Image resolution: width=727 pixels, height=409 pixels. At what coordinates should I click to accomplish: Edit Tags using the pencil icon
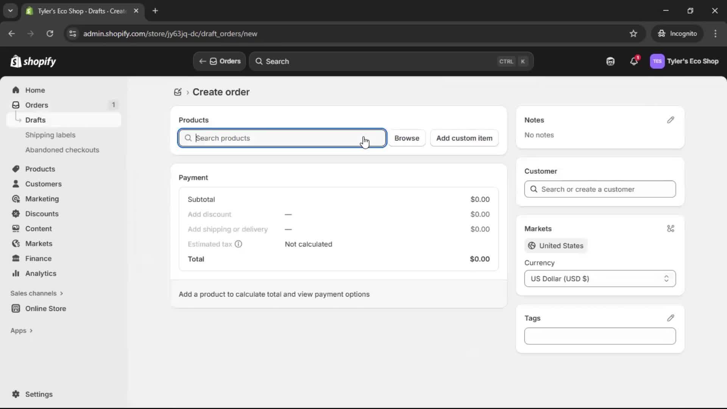point(671,318)
